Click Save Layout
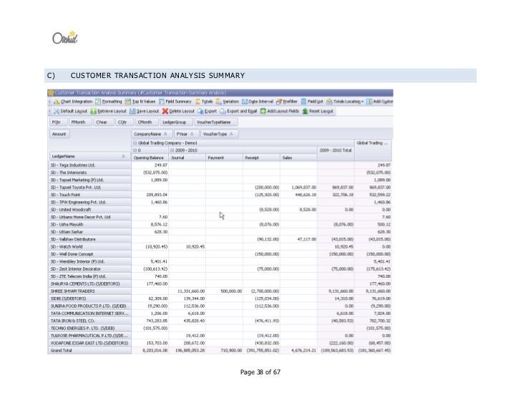 pyautogui.click(x=145, y=111)
